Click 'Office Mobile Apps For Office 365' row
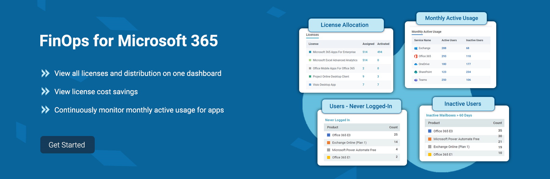The image size is (550, 179). pyautogui.click(x=349, y=68)
